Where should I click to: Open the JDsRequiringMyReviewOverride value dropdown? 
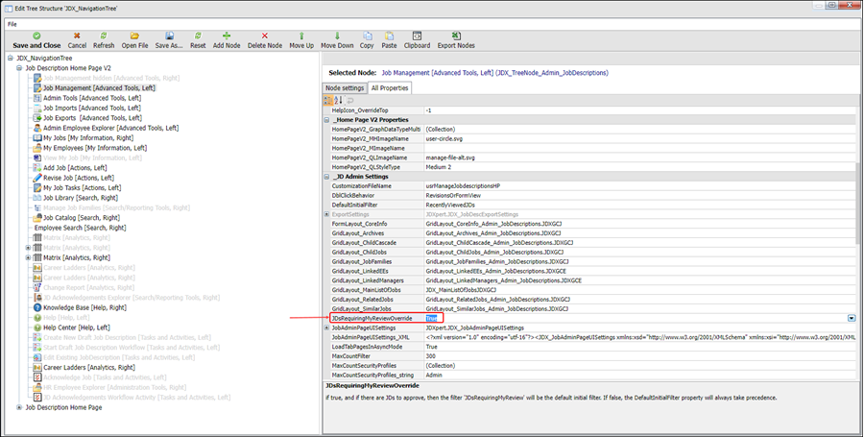click(x=851, y=318)
